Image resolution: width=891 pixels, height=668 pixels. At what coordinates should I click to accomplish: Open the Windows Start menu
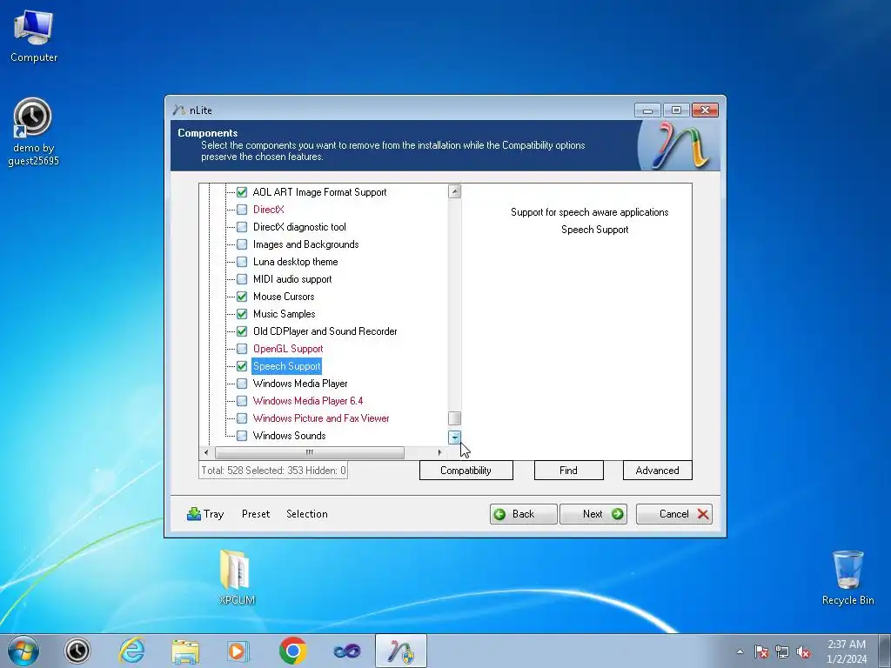point(23,651)
